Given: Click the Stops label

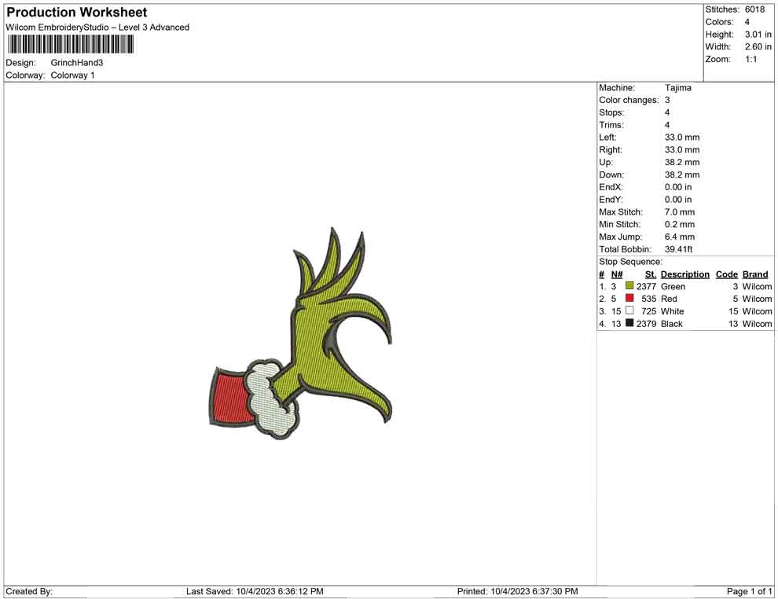Looking at the screenshot, I should point(611,112).
